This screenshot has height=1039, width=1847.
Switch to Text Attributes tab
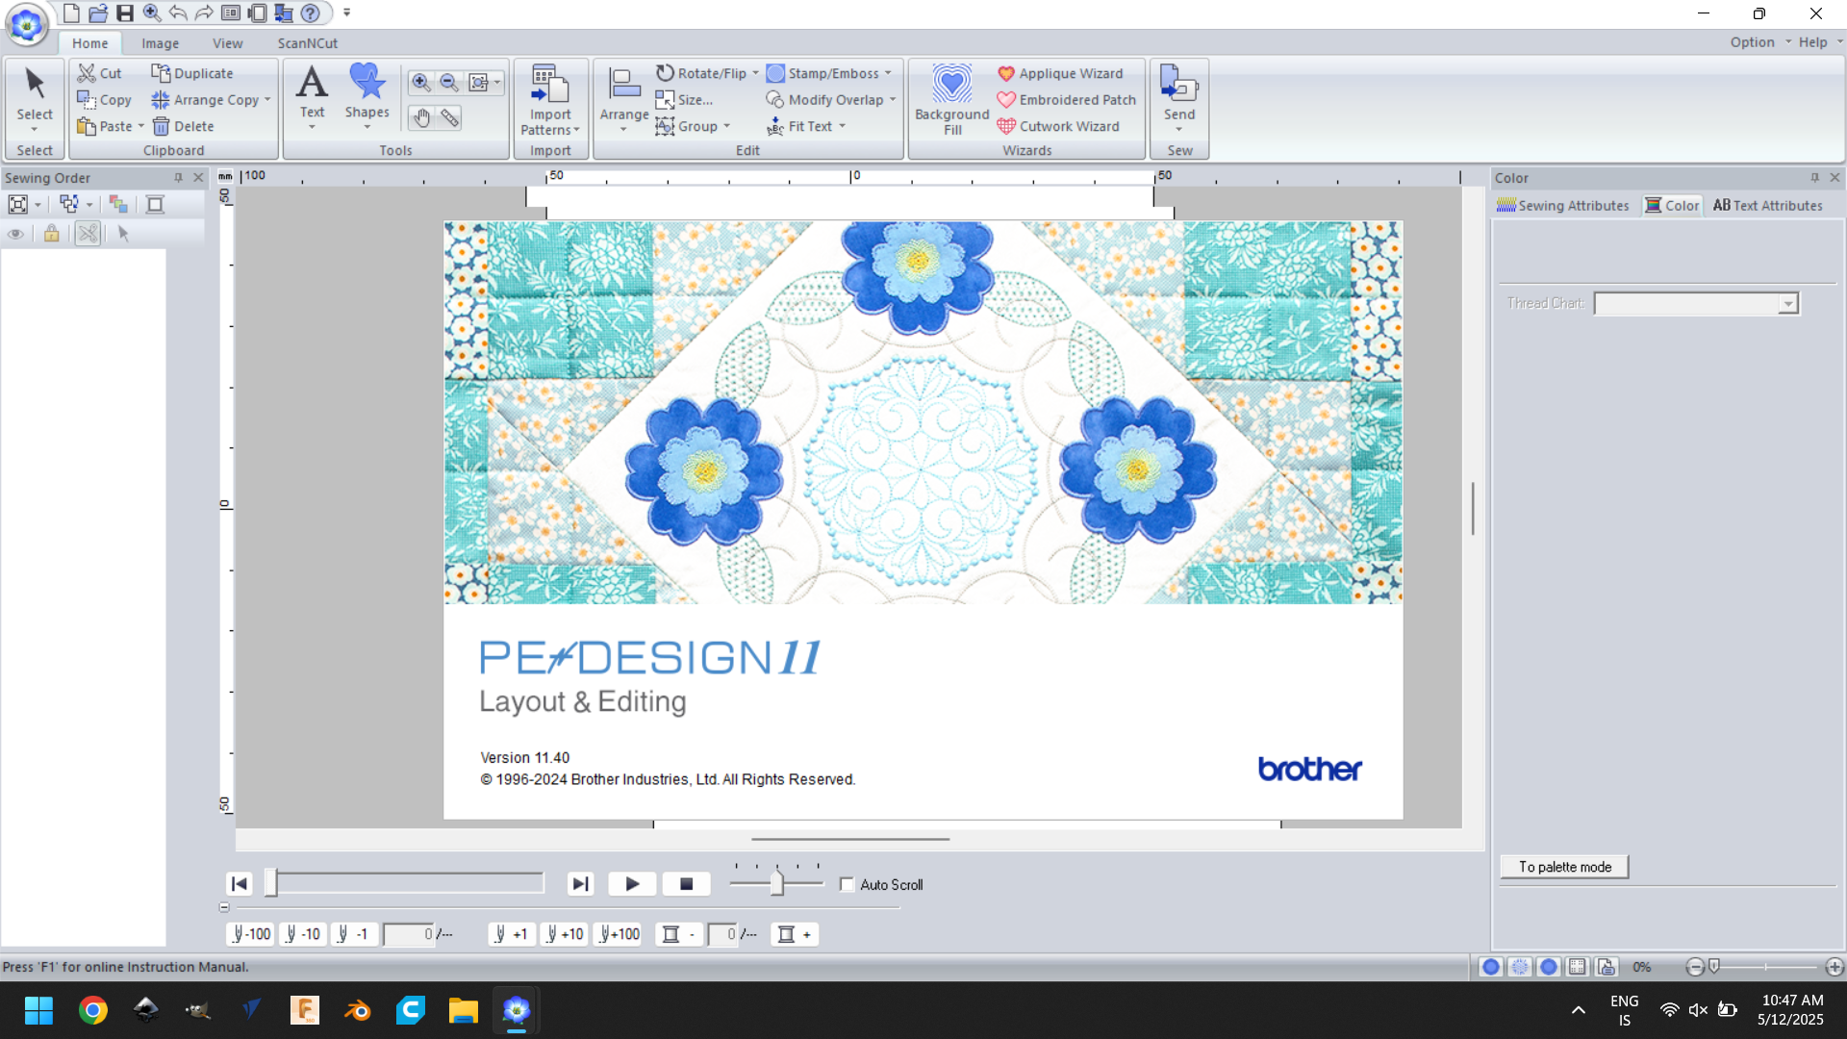point(1767,205)
